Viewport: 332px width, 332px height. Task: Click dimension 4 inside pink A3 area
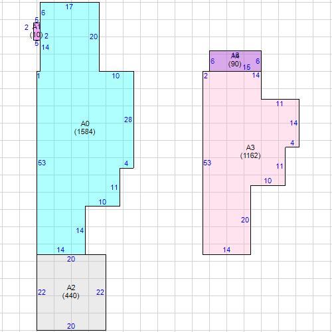pos(292,143)
